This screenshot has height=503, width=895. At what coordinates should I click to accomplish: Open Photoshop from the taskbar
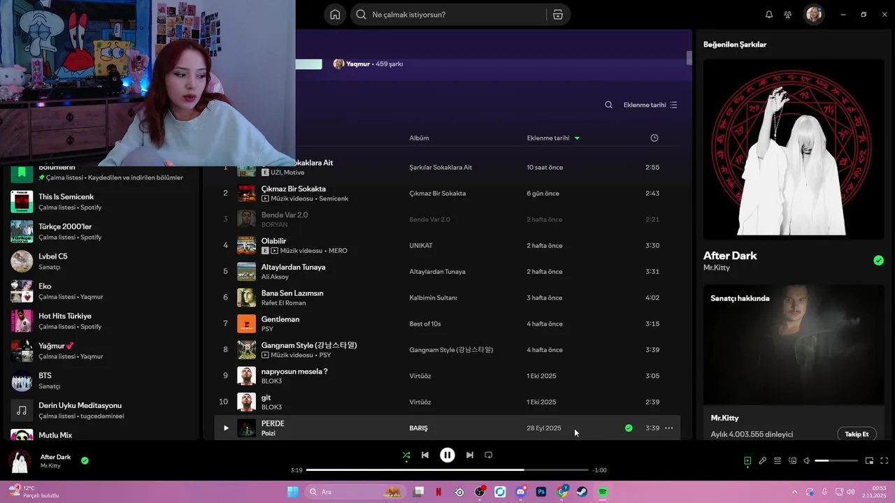(x=540, y=492)
